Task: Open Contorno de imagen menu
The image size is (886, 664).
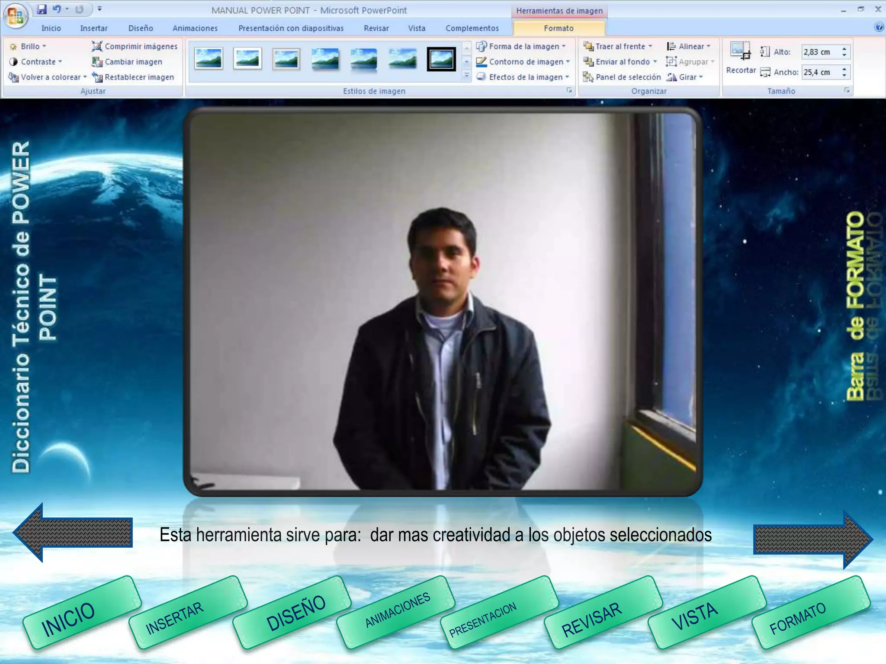Action: [x=523, y=62]
